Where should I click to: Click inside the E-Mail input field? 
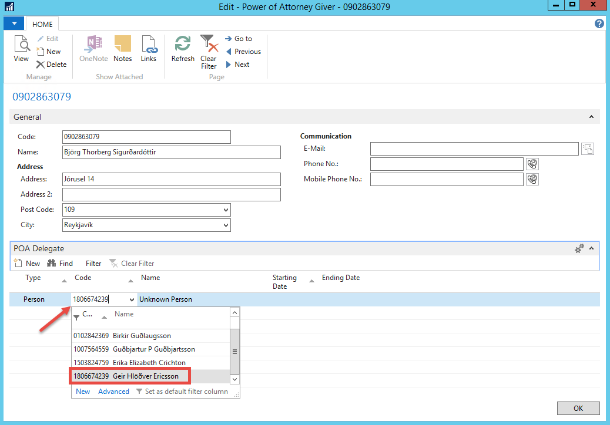[x=474, y=149]
